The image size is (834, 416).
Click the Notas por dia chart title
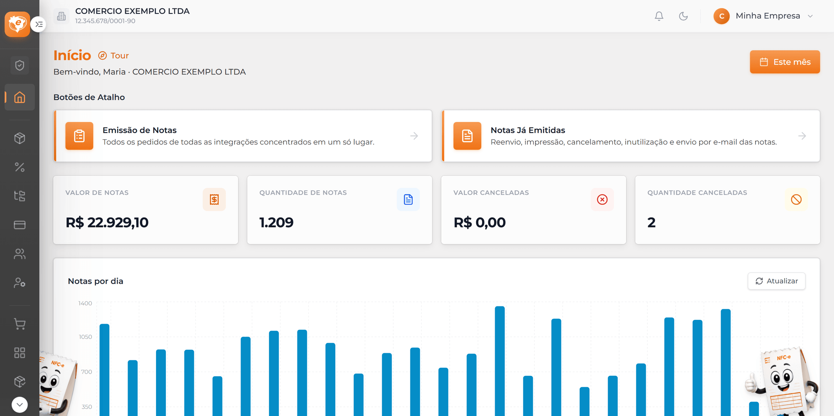click(95, 281)
